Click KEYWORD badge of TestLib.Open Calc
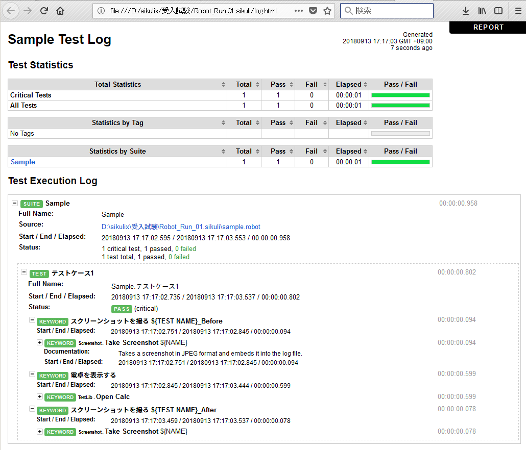Screen dimensions: 526x450 [x=60, y=397]
